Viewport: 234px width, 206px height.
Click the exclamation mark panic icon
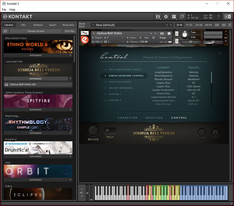(x=218, y=17)
